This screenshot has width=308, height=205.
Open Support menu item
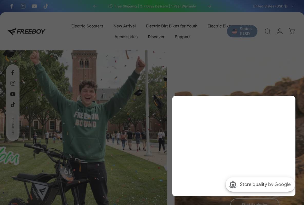click(x=182, y=37)
